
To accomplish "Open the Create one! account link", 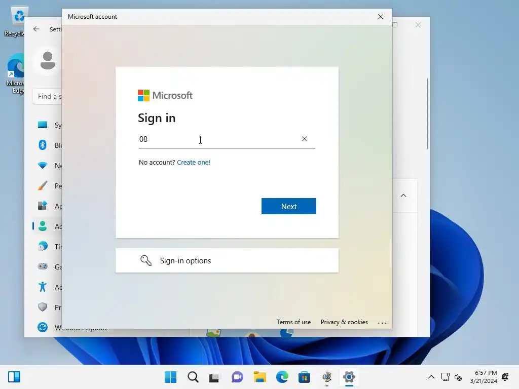I will coord(193,163).
